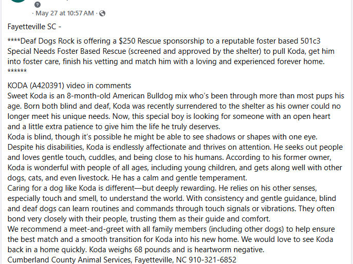Open the teal profile avatar
This screenshot has width=353, height=264.
18,1
